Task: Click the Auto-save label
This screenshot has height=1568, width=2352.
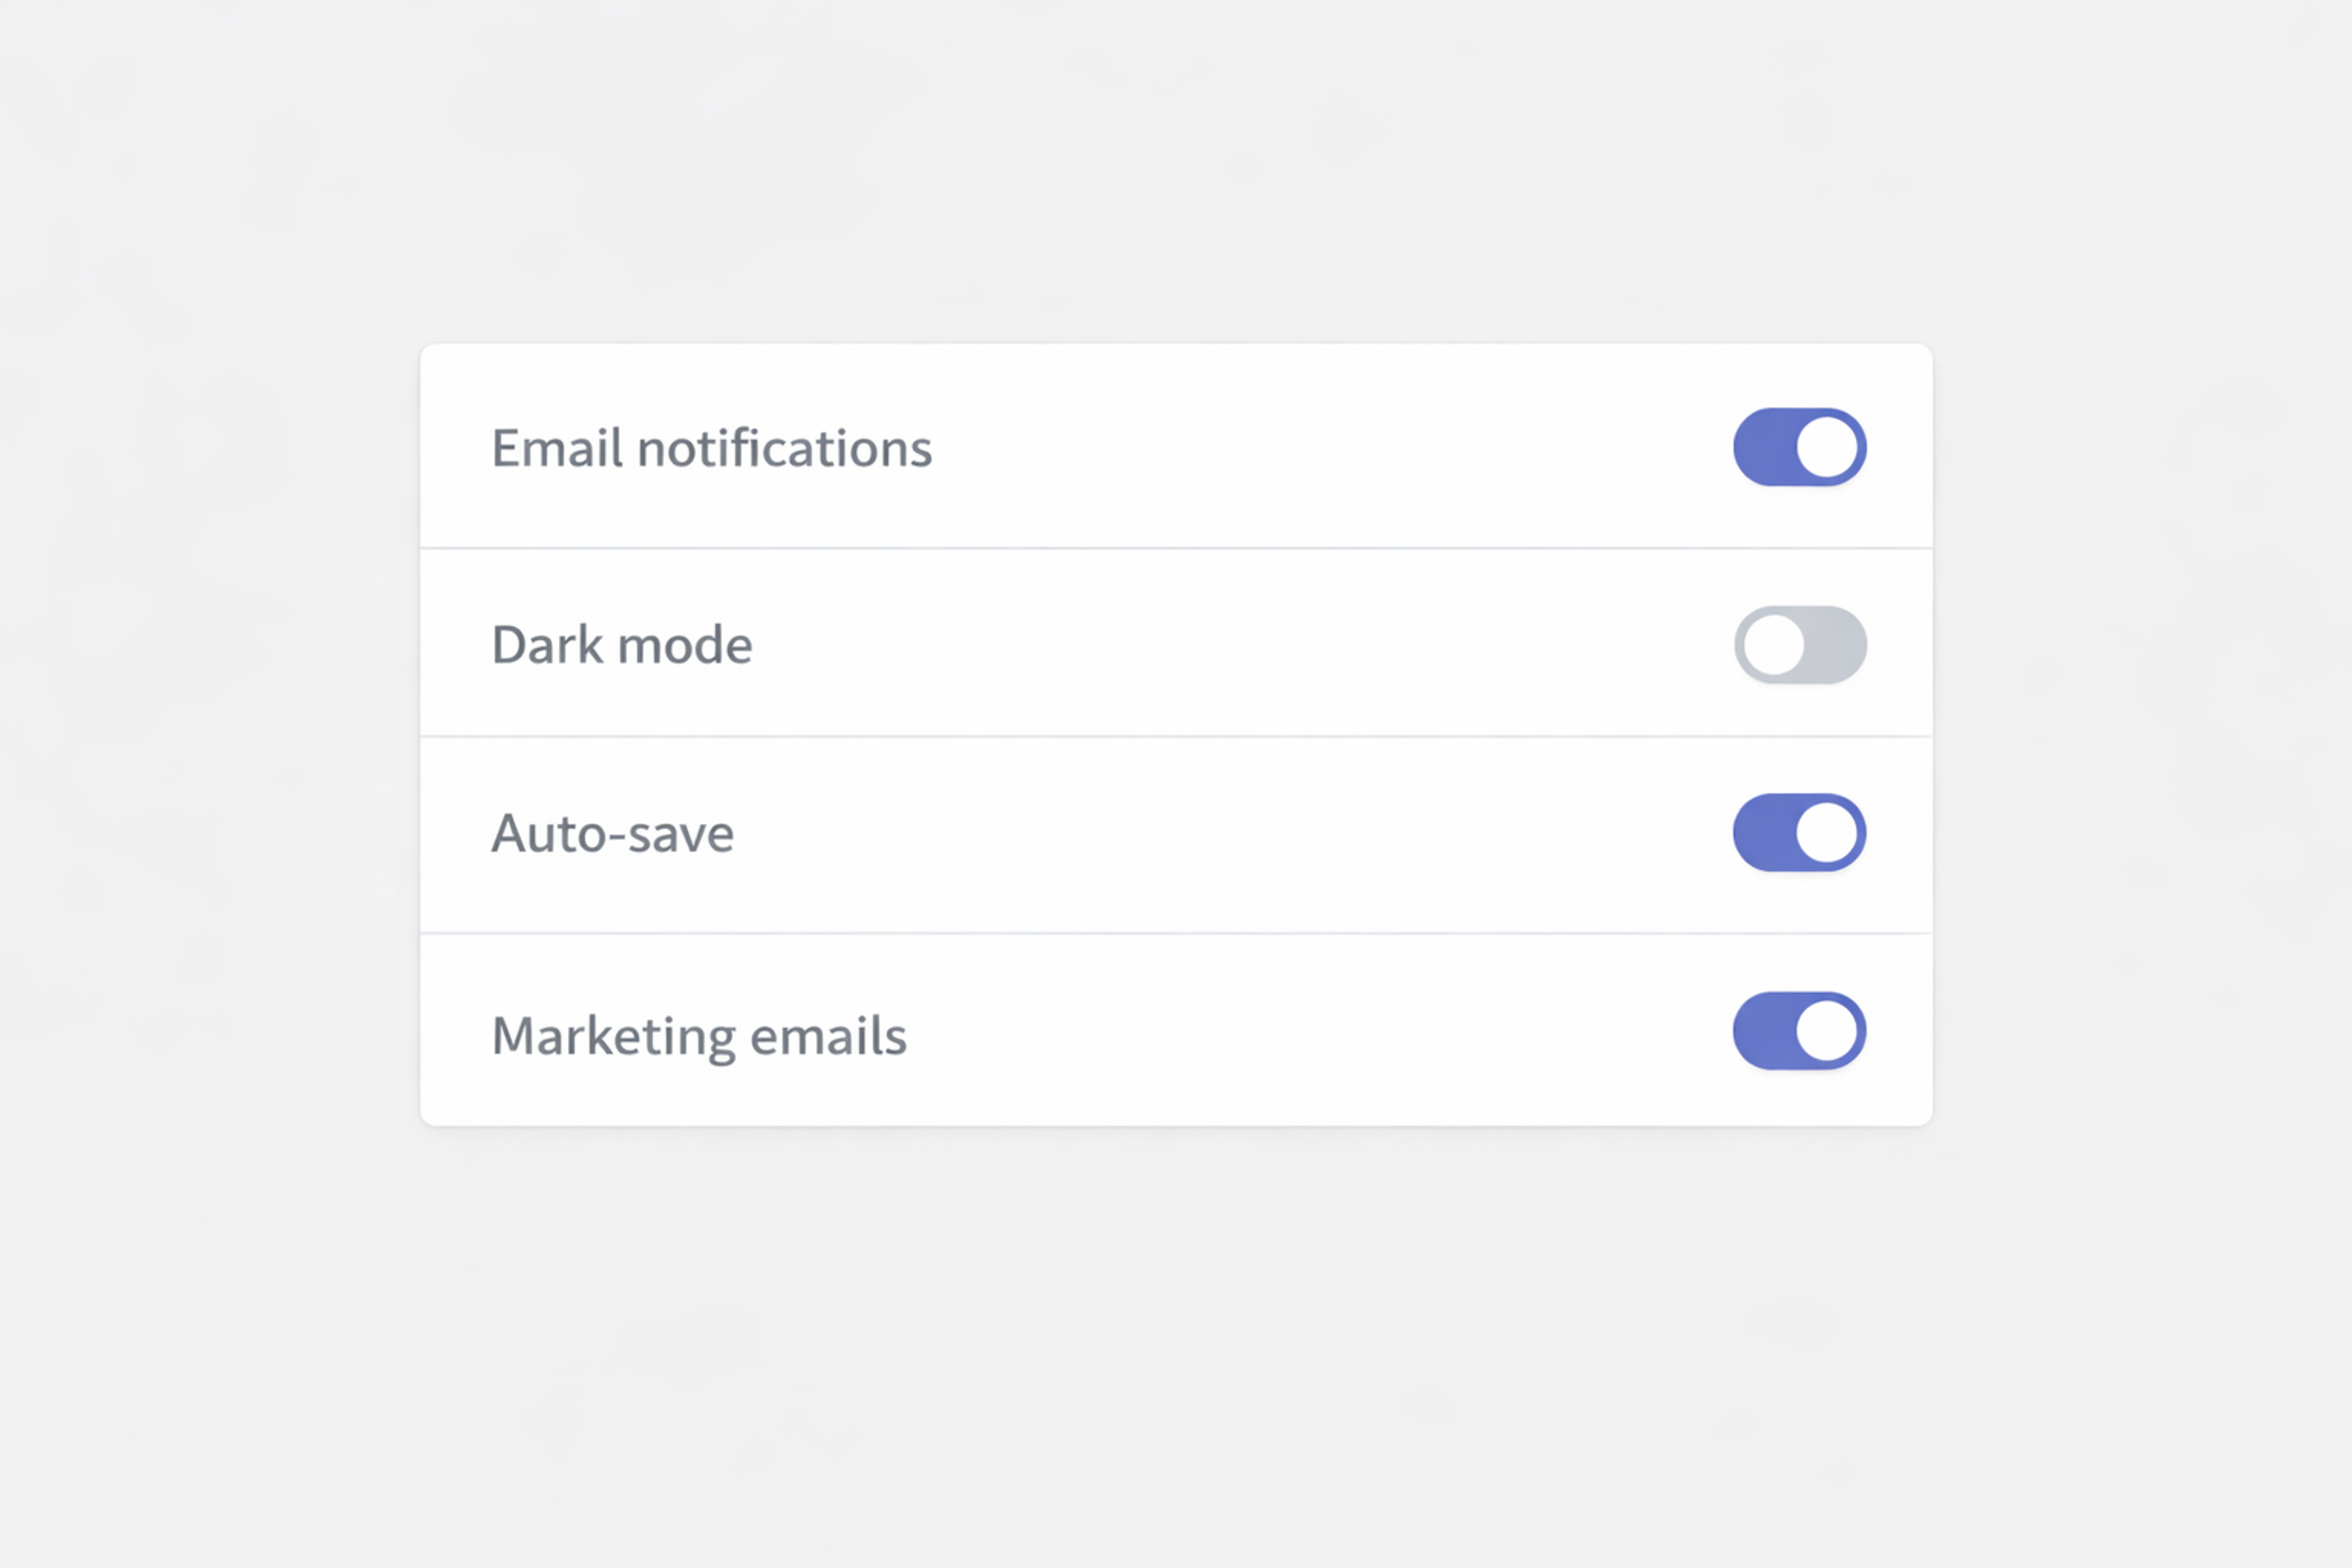Action: click(x=612, y=833)
